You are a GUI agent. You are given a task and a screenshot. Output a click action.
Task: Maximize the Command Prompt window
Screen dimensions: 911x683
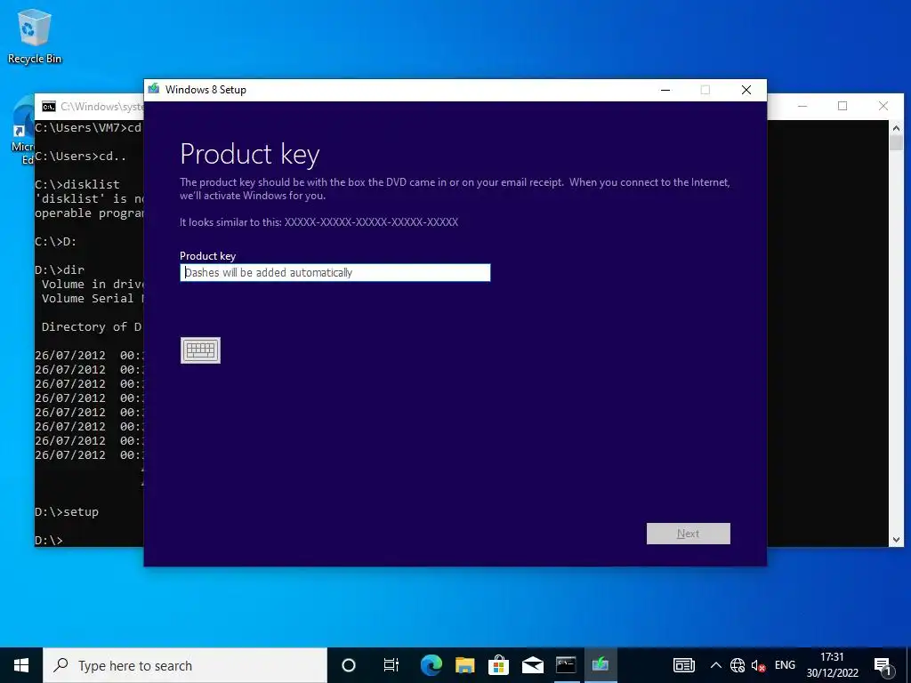[842, 106]
